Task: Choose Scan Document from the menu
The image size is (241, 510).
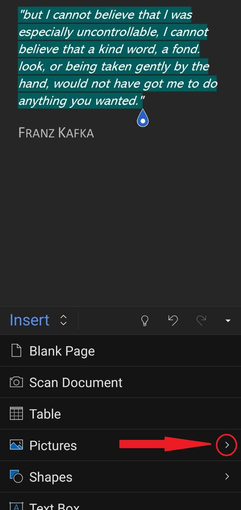Action: click(x=75, y=382)
